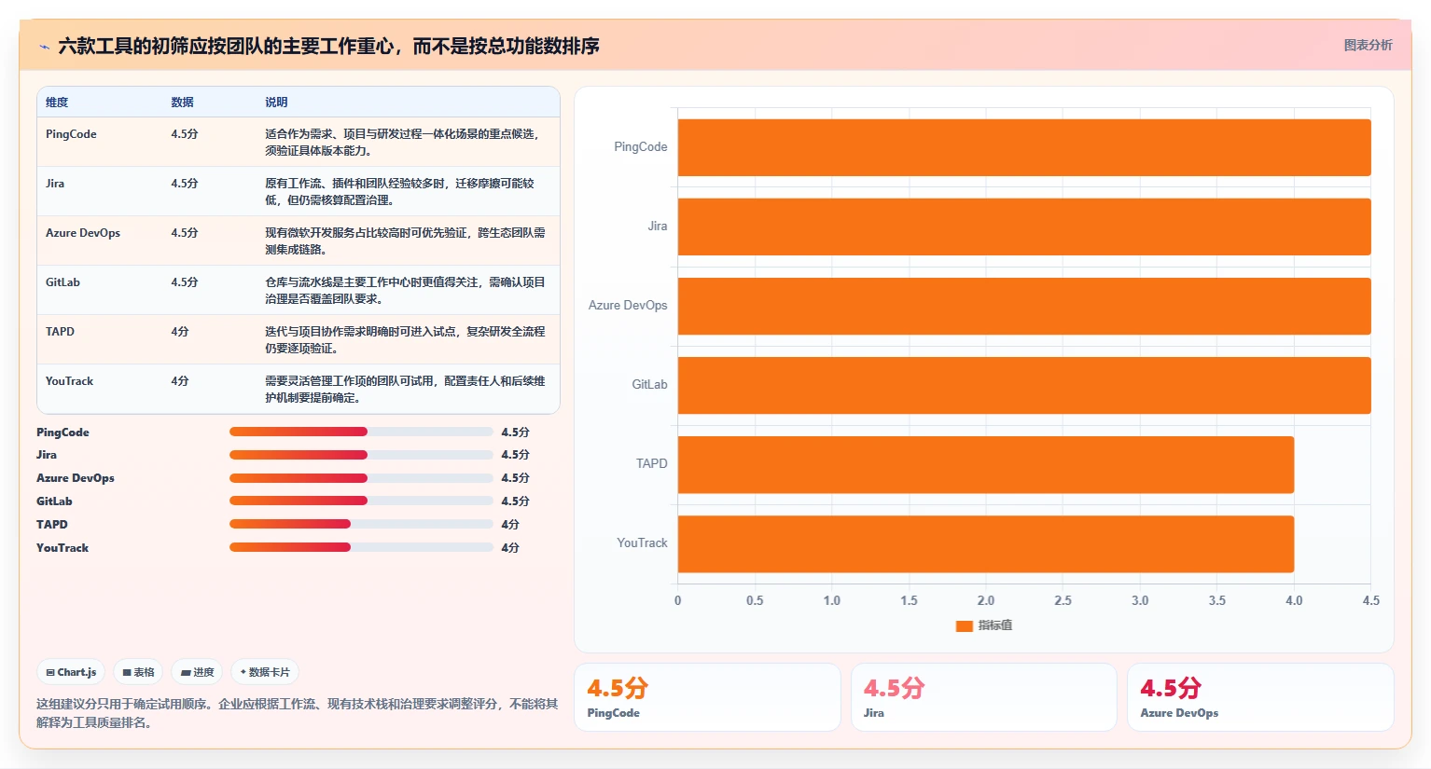
Task: Click the 4.5分 value beside Jira progress bar
Action: tap(515, 455)
